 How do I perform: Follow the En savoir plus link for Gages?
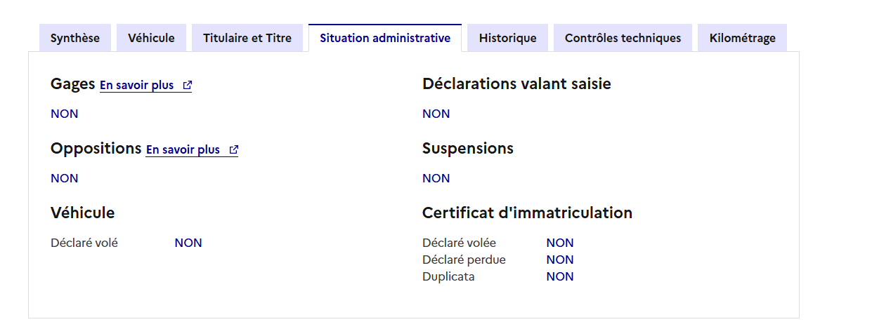pyautogui.click(x=136, y=86)
